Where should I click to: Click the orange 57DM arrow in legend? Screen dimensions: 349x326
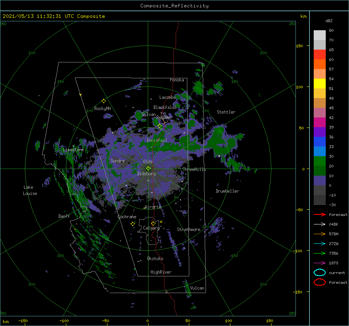[320, 234]
